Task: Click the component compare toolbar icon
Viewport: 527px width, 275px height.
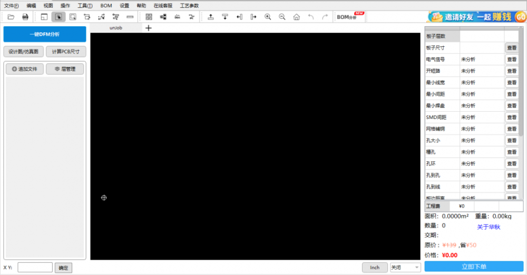Action: pyautogui.click(x=163, y=17)
